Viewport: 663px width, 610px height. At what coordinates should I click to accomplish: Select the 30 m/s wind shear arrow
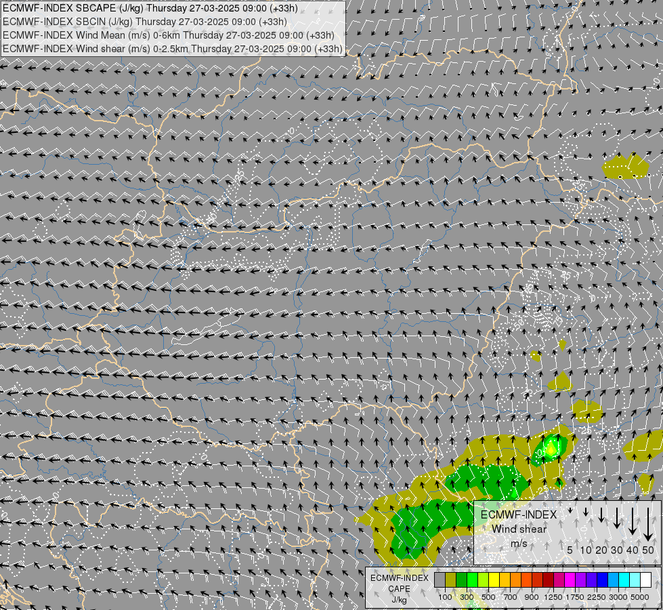(616, 518)
